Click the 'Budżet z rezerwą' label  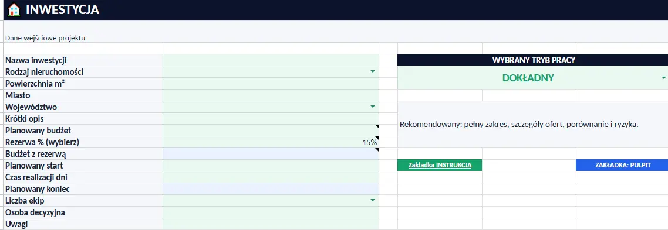[x=35, y=154]
